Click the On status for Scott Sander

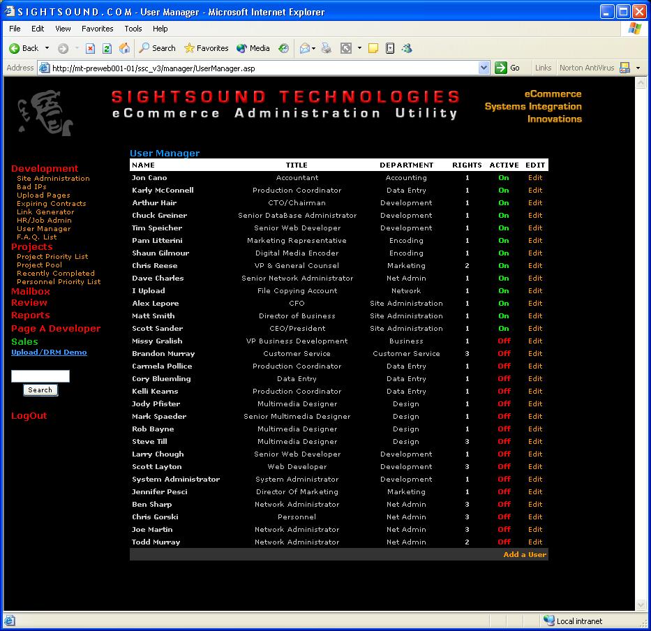(x=504, y=329)
